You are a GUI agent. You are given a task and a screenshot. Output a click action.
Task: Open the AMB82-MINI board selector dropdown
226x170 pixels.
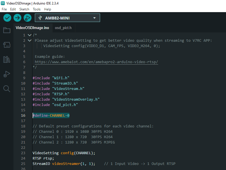[67, 18]
